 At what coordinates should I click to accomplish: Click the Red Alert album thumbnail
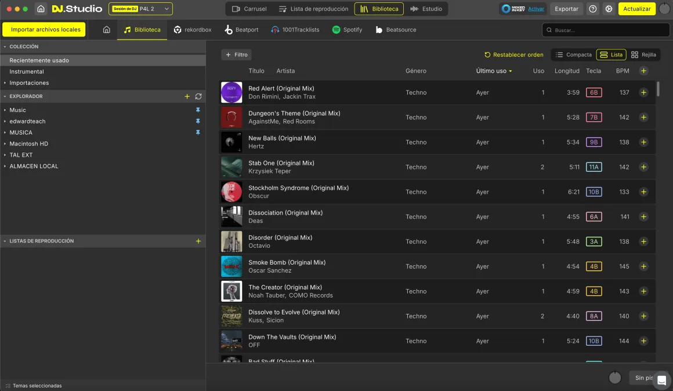click(231, 92)
